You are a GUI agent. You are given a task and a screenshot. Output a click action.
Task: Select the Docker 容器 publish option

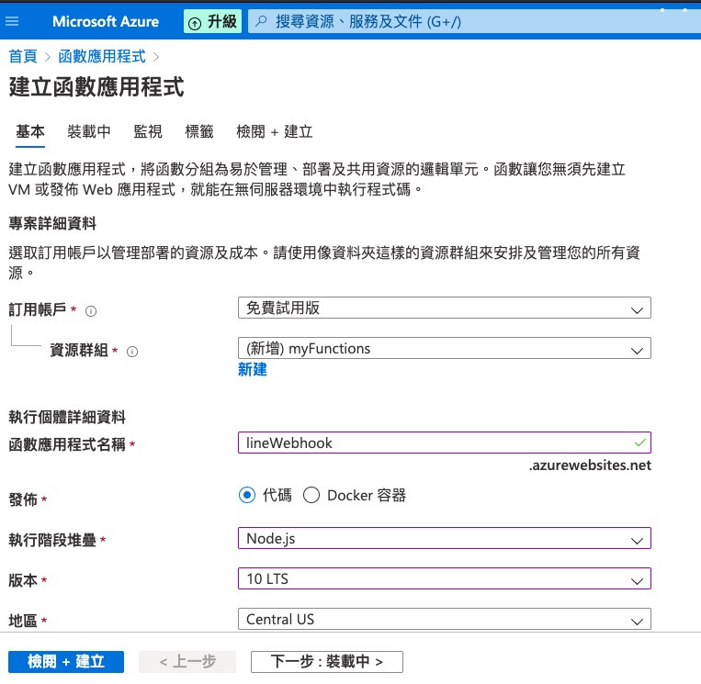click(311, 495)
